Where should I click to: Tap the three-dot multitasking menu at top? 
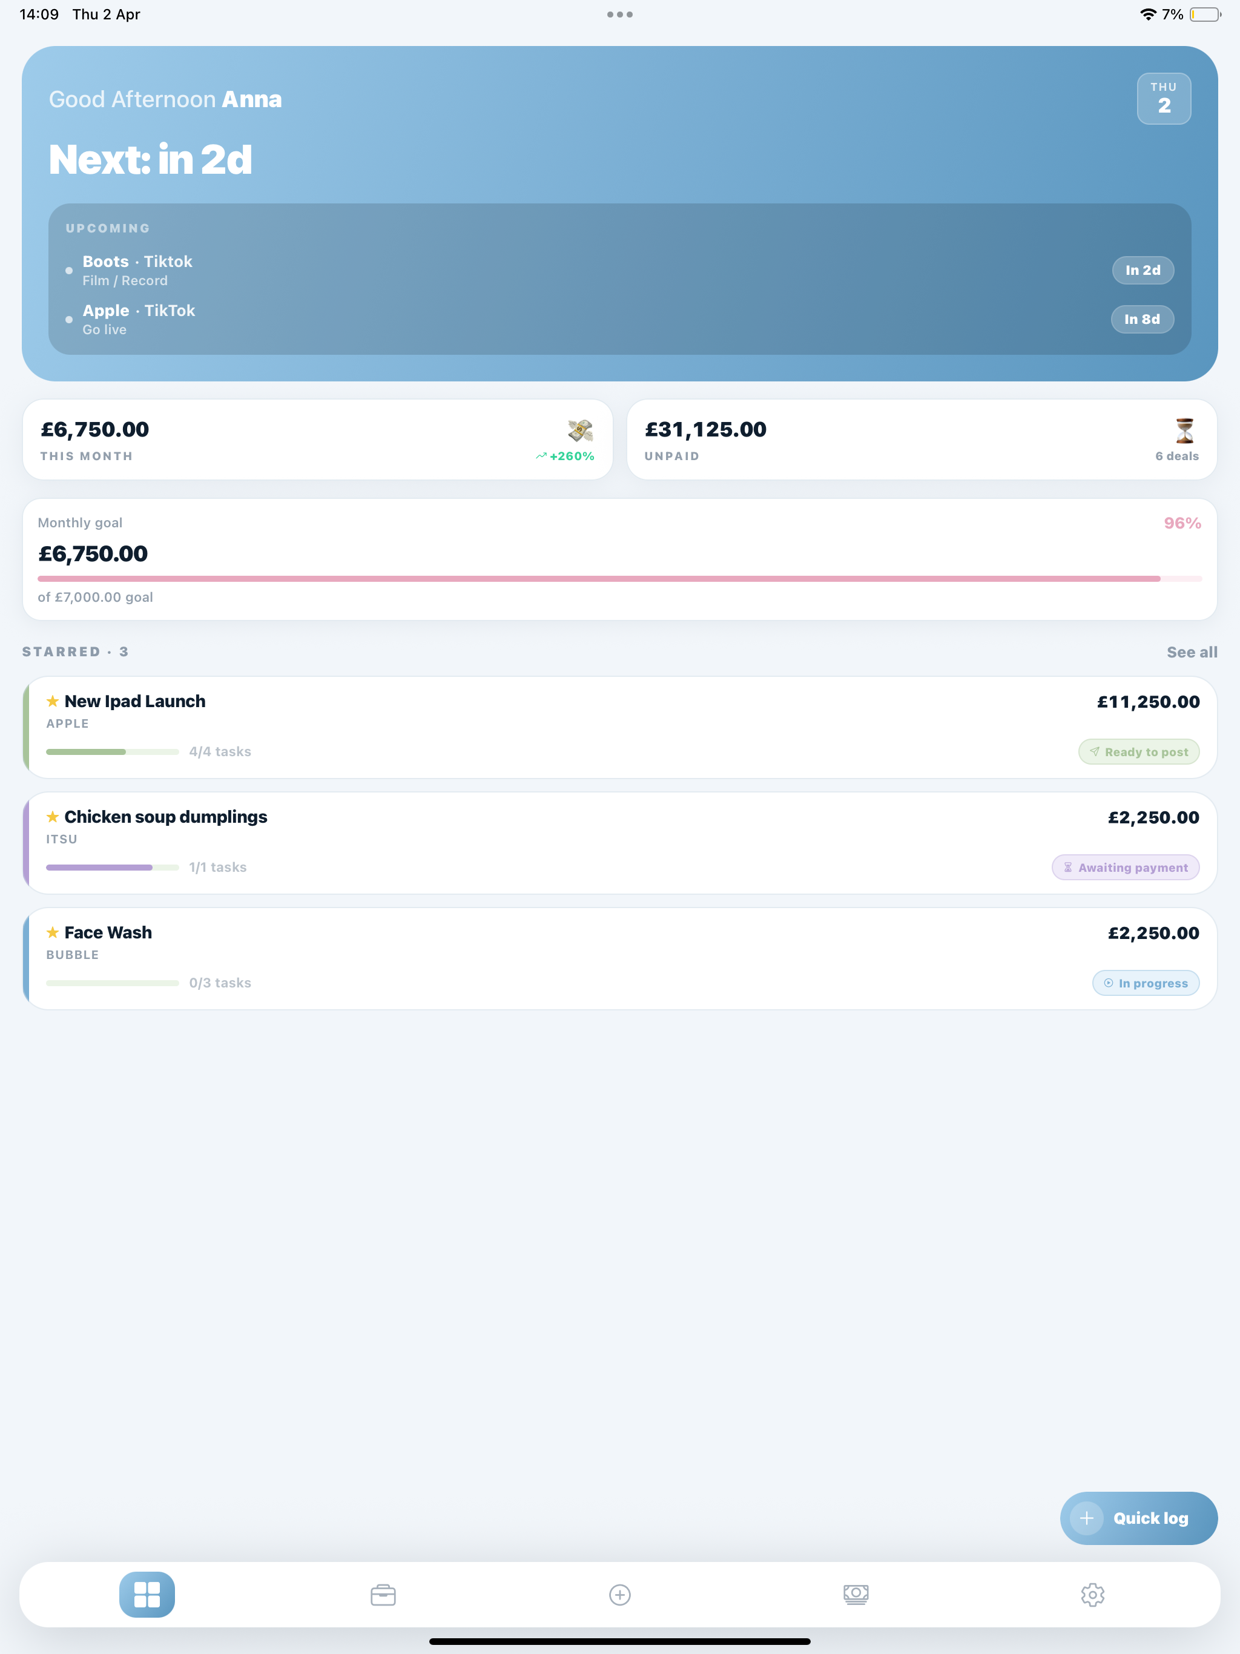(x=620, y=14)
